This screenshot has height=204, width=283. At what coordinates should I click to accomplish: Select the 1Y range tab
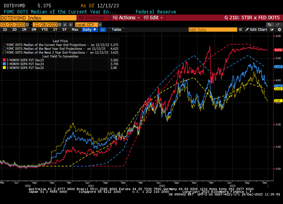[55, 30]
